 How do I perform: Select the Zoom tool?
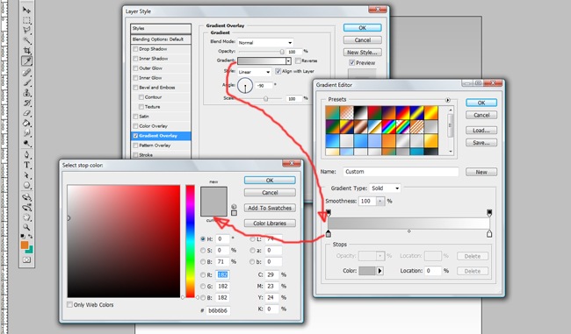26,228
